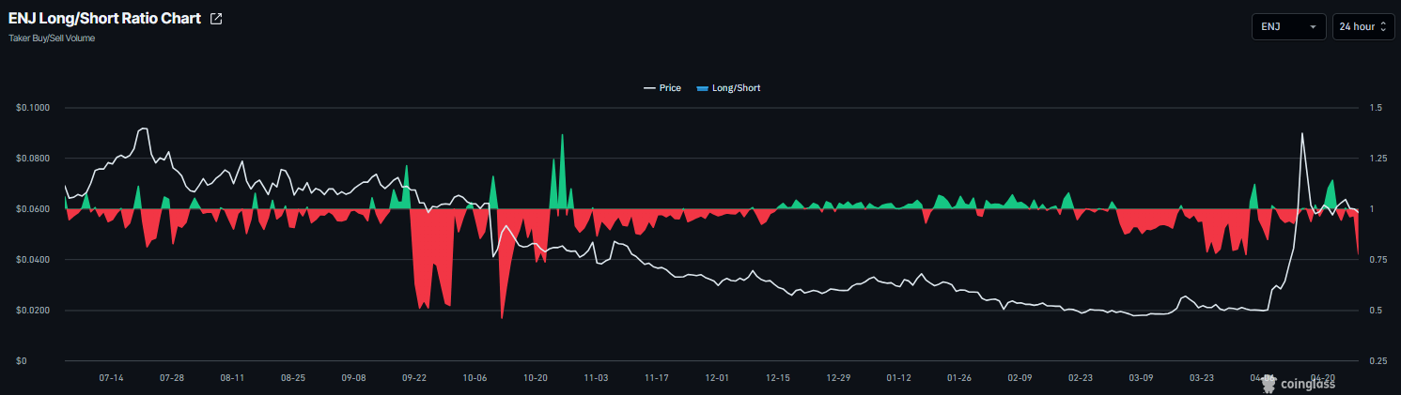Viewport: 1401px width, 395px height.
Task: Click the Taker Buy/Sell Volume subtitle
Action: [52, 38]
